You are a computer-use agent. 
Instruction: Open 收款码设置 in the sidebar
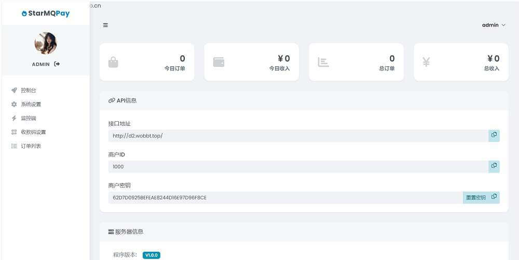[x=33, y=132]
